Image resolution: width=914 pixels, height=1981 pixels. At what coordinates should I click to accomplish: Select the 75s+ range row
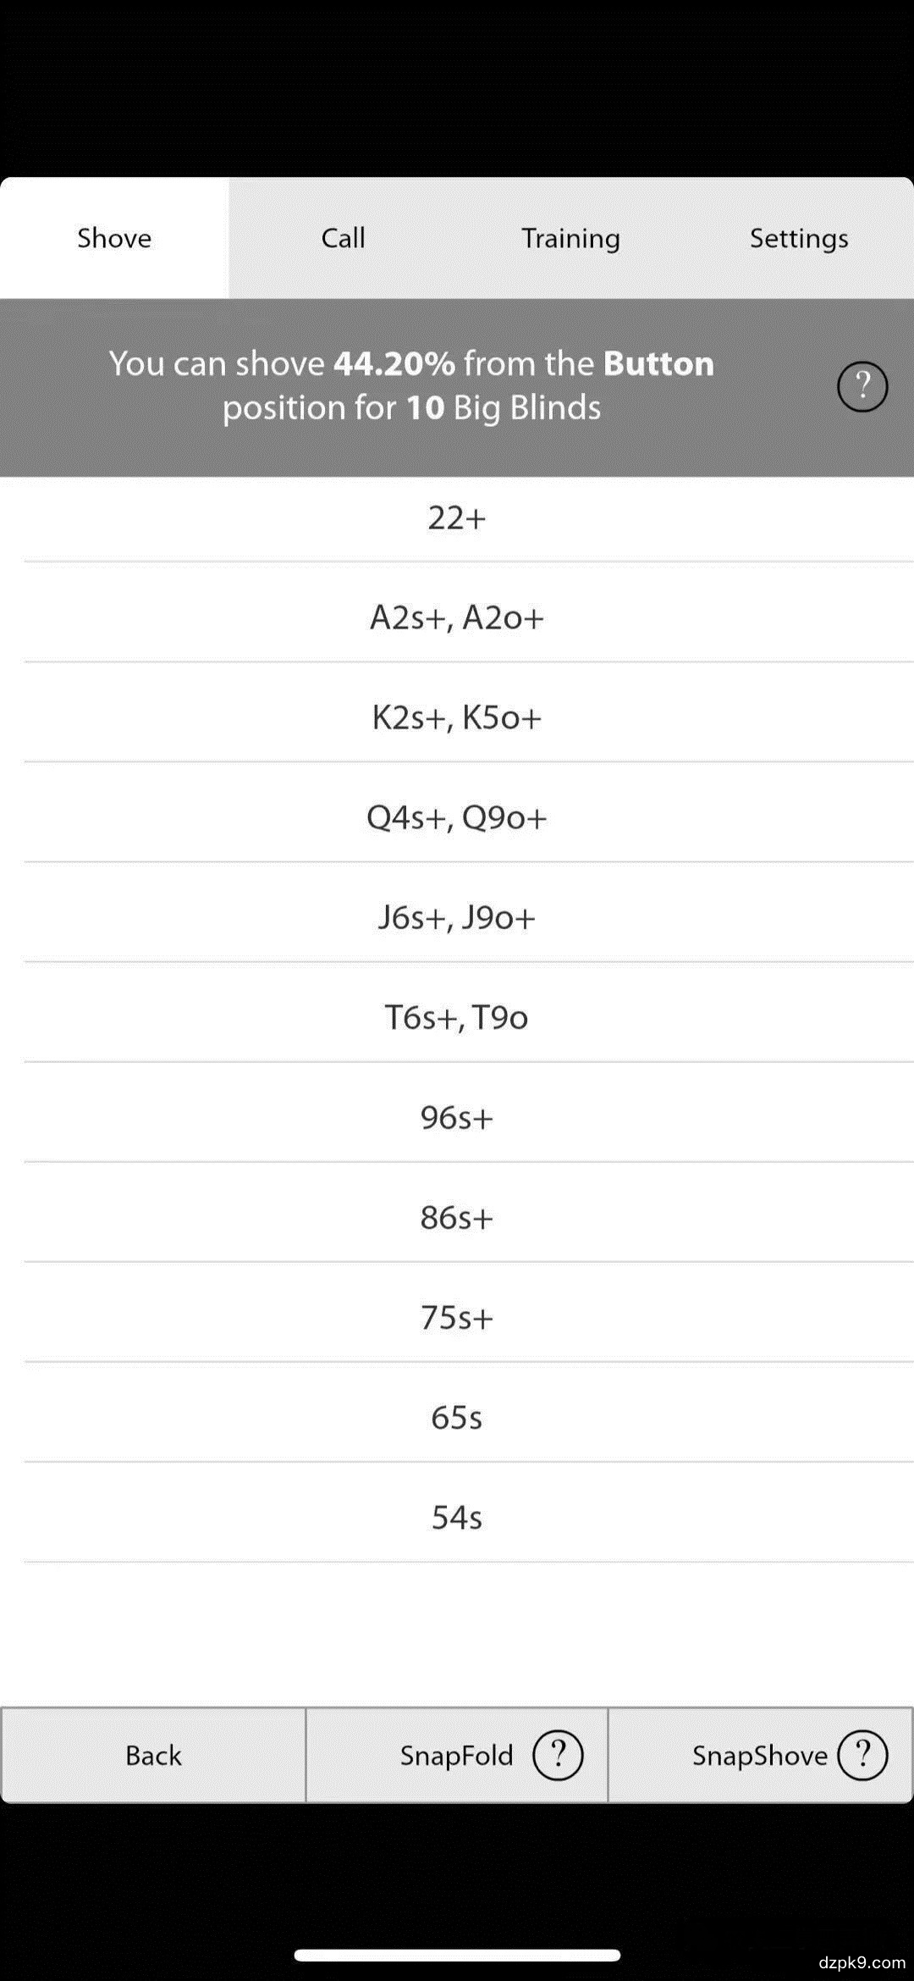[457, 1317]
